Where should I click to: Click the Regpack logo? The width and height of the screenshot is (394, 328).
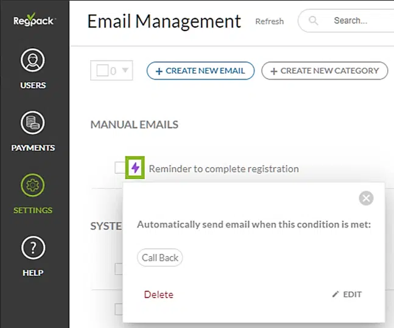coord(34,21)
